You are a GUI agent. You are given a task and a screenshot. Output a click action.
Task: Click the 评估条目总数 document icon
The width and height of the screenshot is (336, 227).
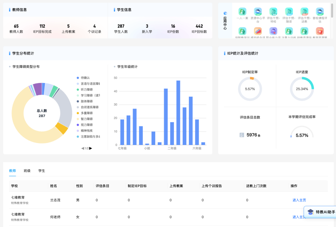(242, 135)
